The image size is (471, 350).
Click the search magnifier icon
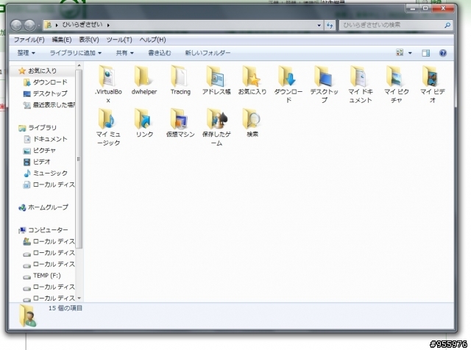[x=447, y=25]
